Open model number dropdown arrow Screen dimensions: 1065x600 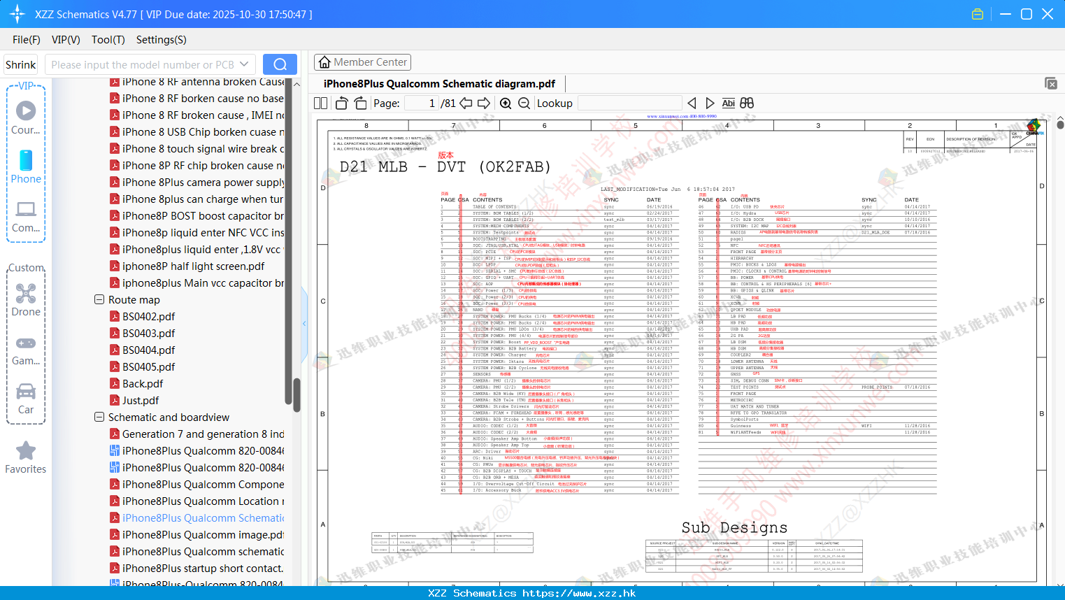pyautogui.click(x=244, y=64)
